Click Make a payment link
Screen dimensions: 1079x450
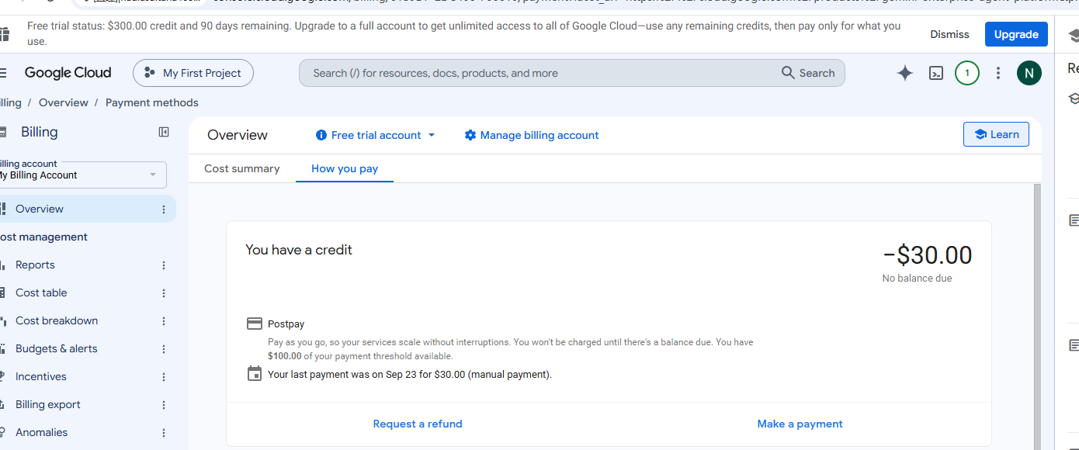point(800,424)
